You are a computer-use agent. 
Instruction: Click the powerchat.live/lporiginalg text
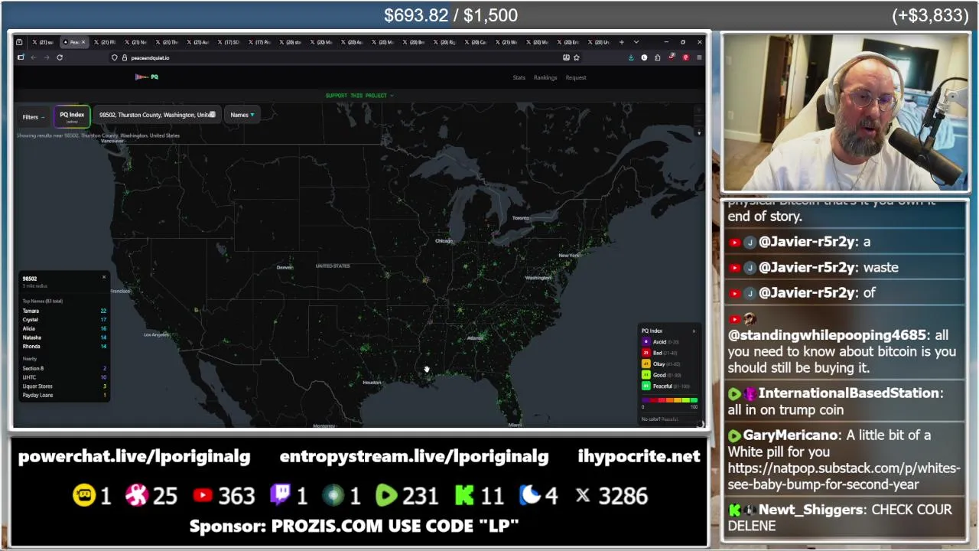(x=134, y=456)
